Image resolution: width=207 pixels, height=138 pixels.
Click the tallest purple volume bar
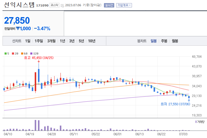click(35, 125)
